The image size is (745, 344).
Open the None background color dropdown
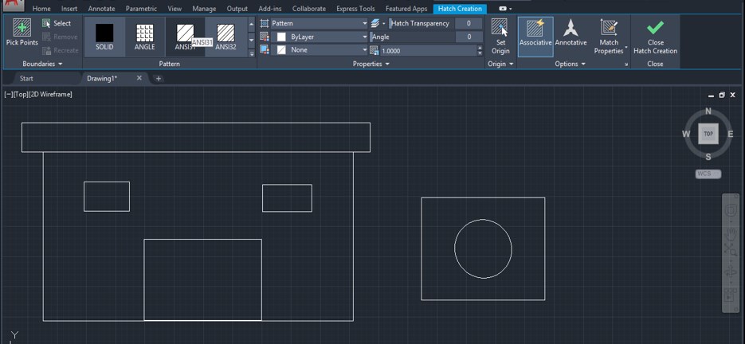[x=319, y=50]
